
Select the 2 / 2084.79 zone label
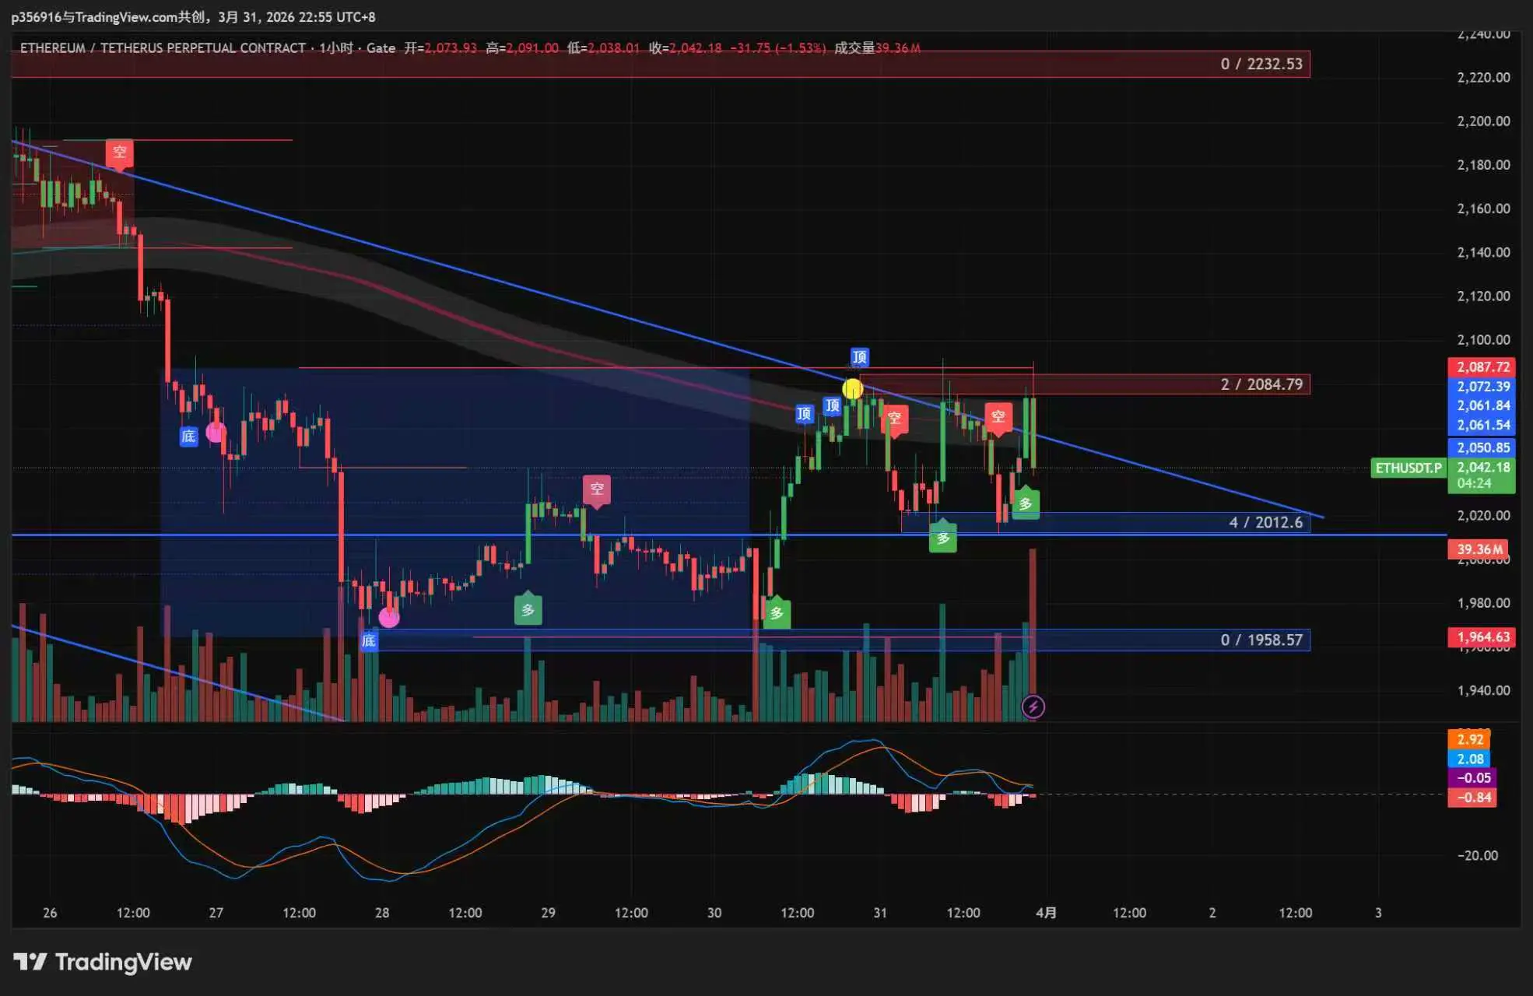(1261, 384)
